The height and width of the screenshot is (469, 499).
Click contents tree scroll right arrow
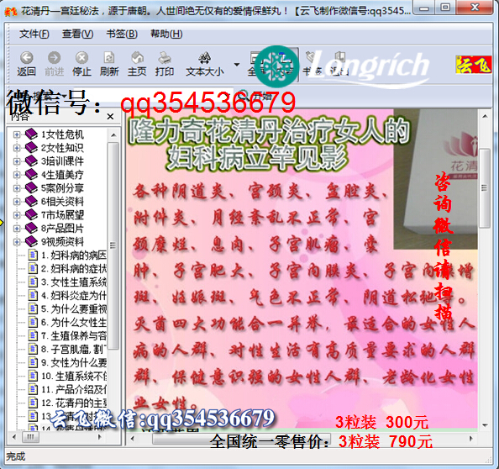point(100,437)
